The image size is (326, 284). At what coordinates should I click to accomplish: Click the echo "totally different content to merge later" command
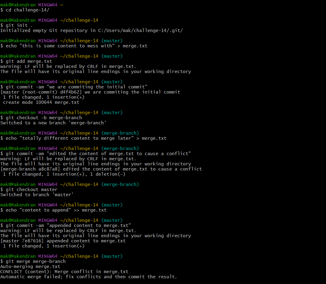click(83, 138)
